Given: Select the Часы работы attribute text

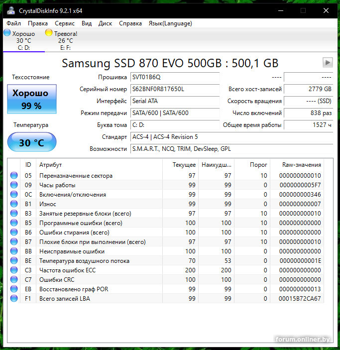Looking at the screenshot, I should pos(57,185).
